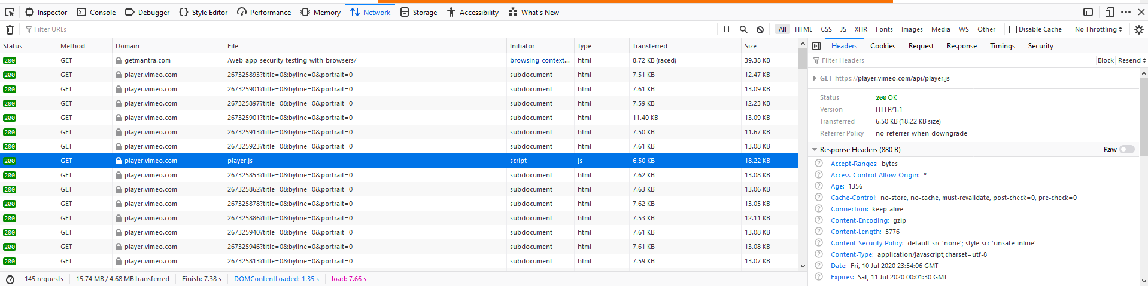Click help icon beside Access-Control-Allow-Origin
Screen dimensions: 1148x286
[819, 175]
